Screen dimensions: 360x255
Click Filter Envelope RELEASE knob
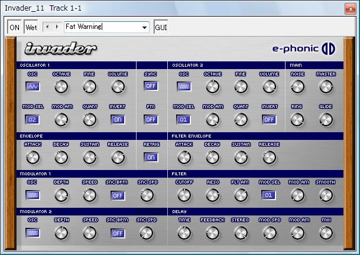coord(270,158)
